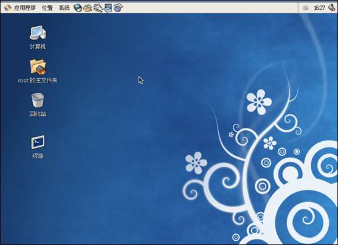Open the 回收站 trash icon
This screenshot has width=338, height=245.
[x=38, y=100]
